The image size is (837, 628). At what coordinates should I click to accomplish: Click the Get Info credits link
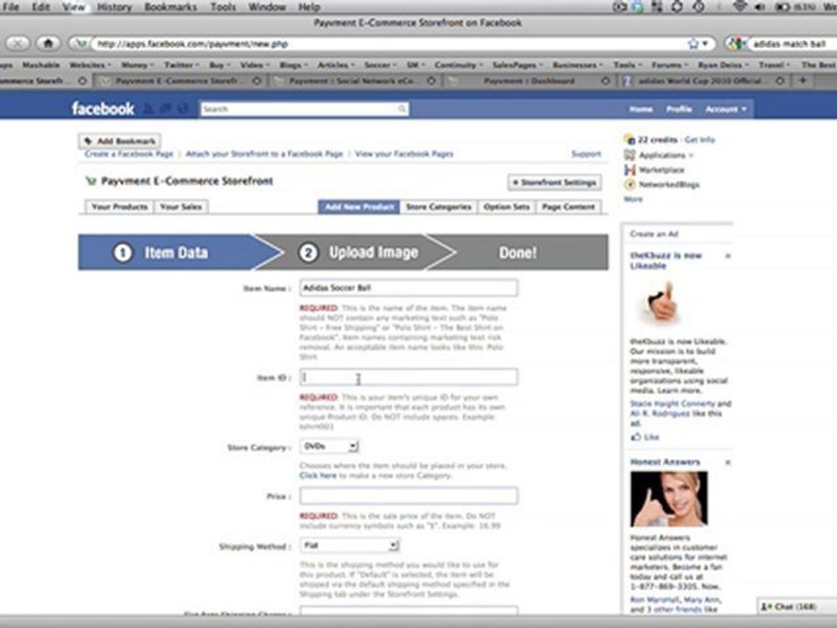(x=700, y=140)
